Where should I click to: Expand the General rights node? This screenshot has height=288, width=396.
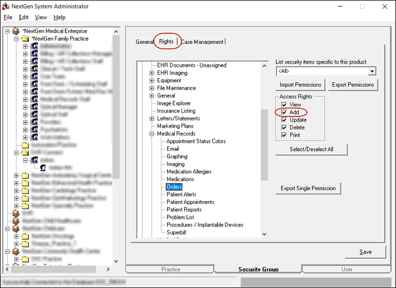[x=152, y=96]
